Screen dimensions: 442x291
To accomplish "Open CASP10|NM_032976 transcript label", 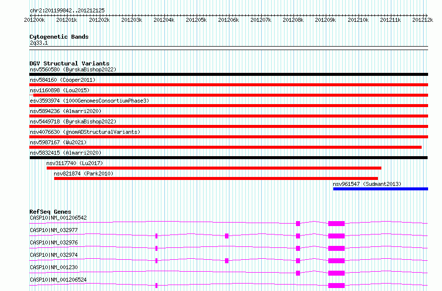I will click(x=54, y=242).
